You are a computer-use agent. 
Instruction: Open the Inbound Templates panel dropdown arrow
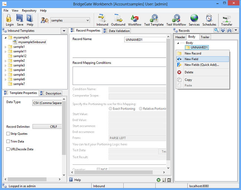[64, 31]
